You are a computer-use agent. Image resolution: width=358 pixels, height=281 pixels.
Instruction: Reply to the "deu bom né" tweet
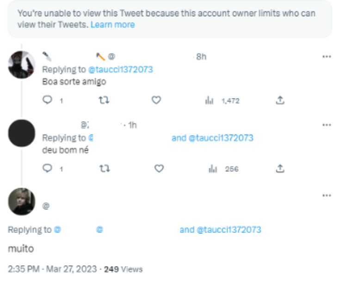tap(47, 169)
